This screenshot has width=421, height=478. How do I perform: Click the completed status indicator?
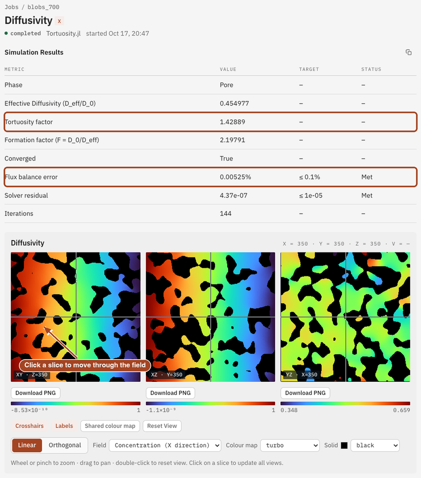[x=23, y=33]
